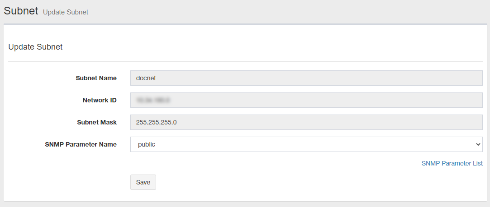Click the large Subnet page title
The image size is (490, 207).
point(21,11)
